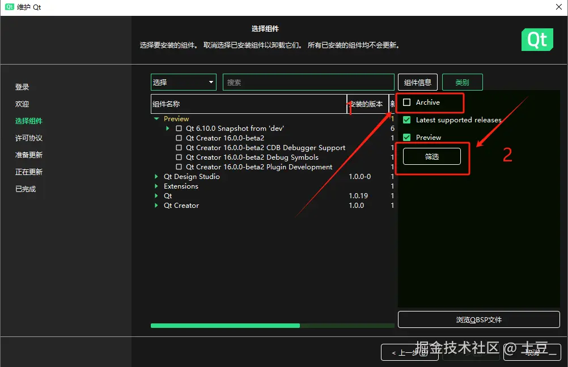The image size is (568, 367).
Task: Click the 上一步 back button
Action: (410, 352)
